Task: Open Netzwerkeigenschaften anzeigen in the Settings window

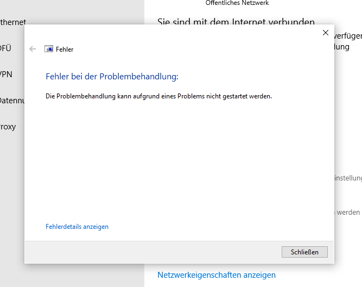Action: click(x=217, y=275)
